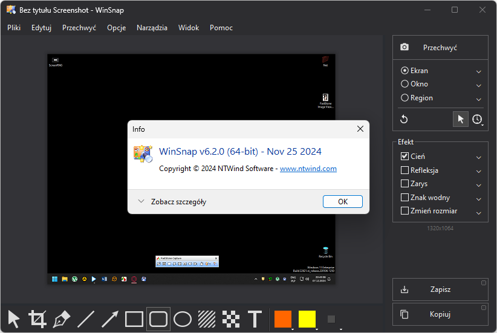Open the Edytuj menu
This screenshot has width=497, height=333.
[x=41, y=28]
